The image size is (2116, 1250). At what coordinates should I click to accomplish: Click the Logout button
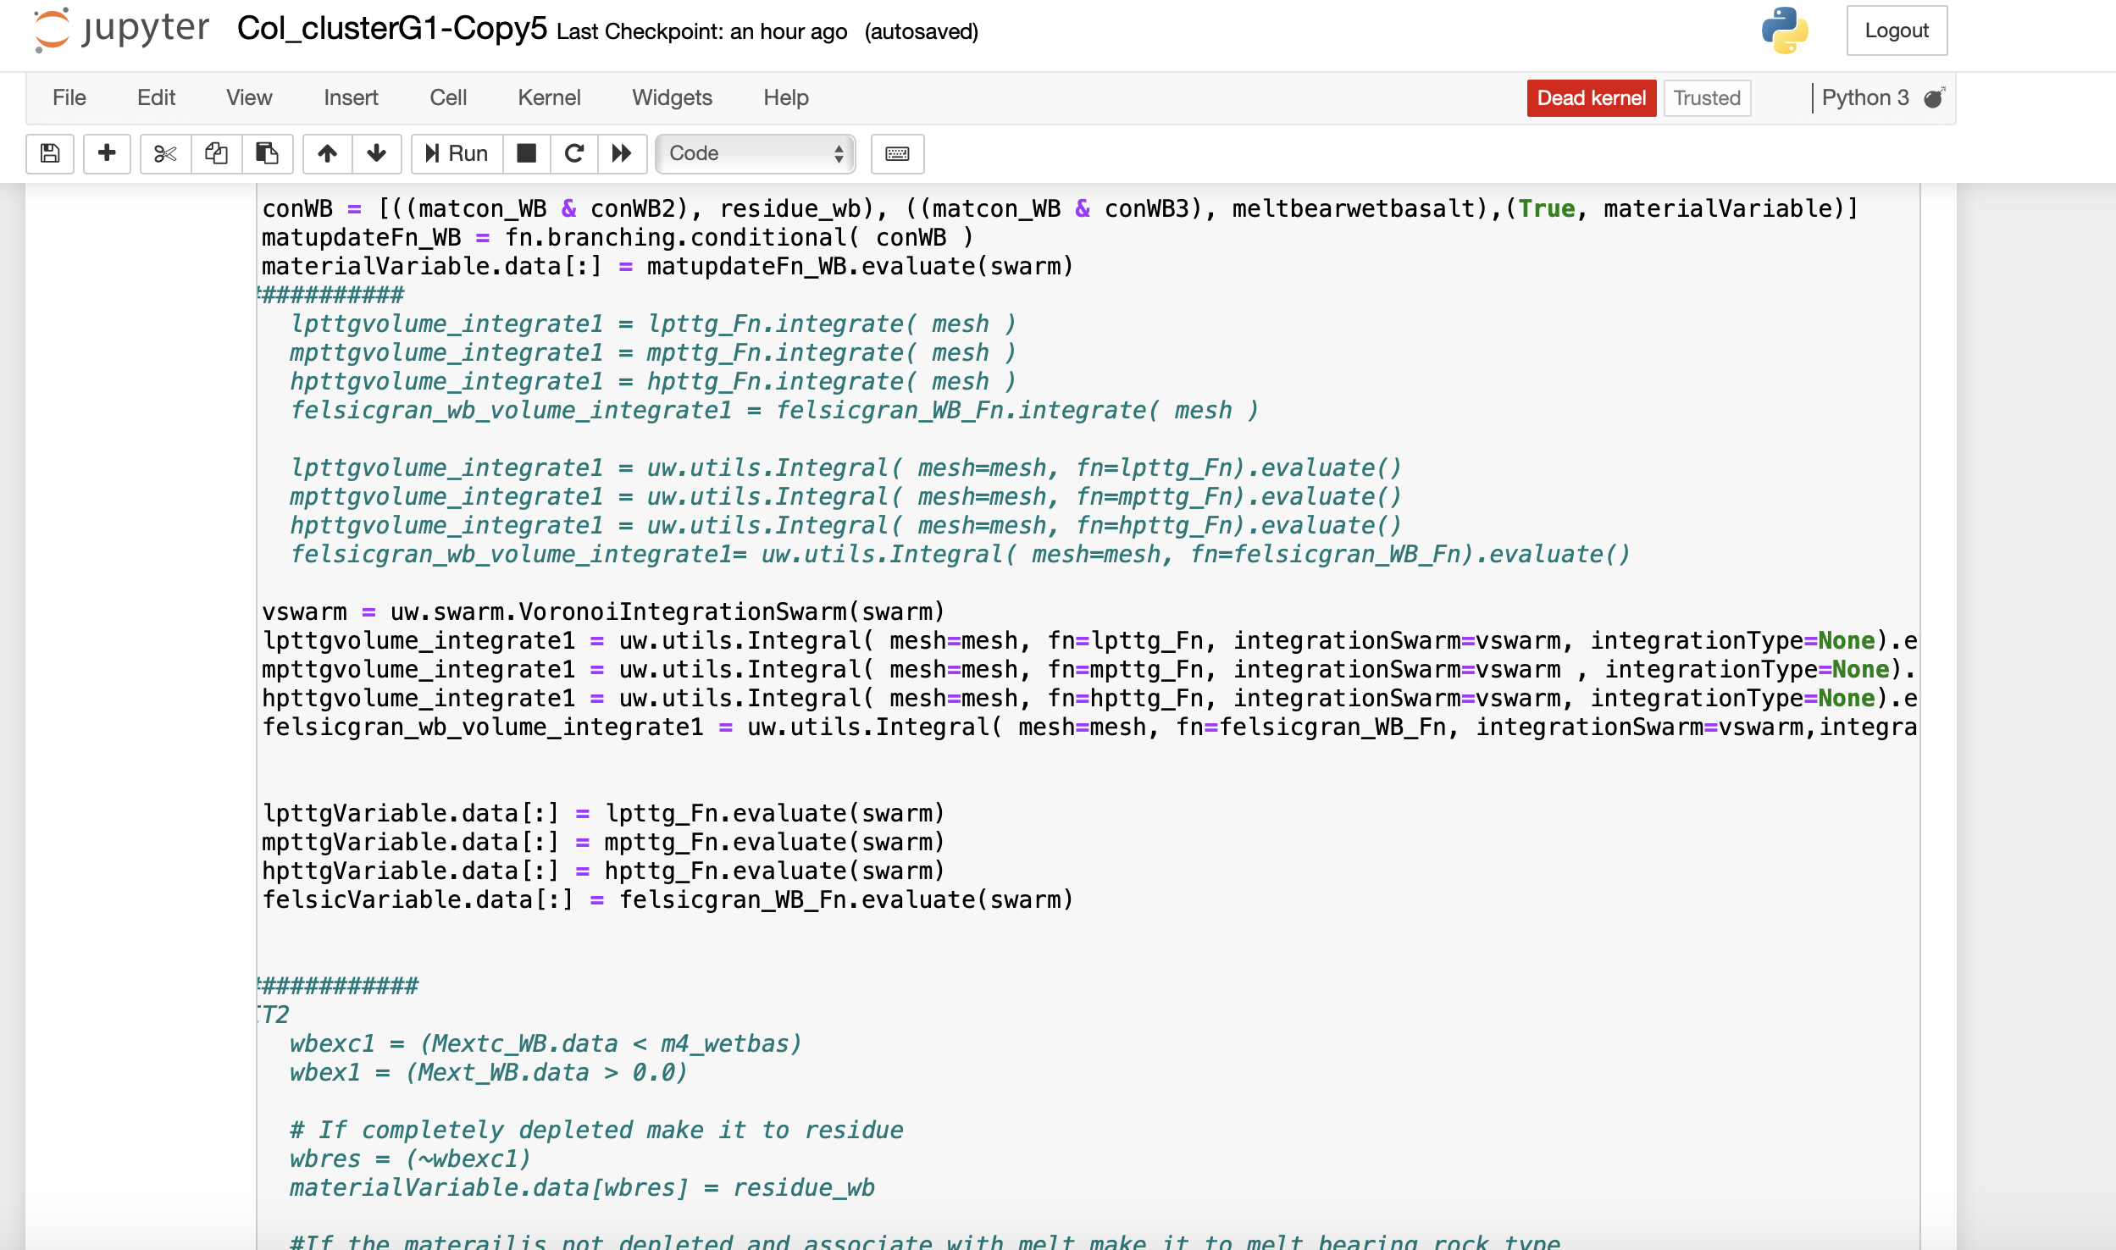1897,31
